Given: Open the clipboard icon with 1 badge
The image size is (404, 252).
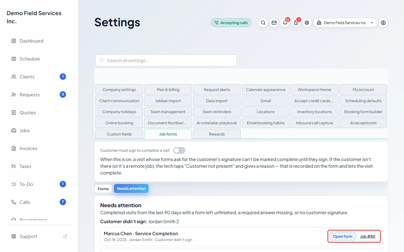Looking at the screenshot, I should click(296, 23).
